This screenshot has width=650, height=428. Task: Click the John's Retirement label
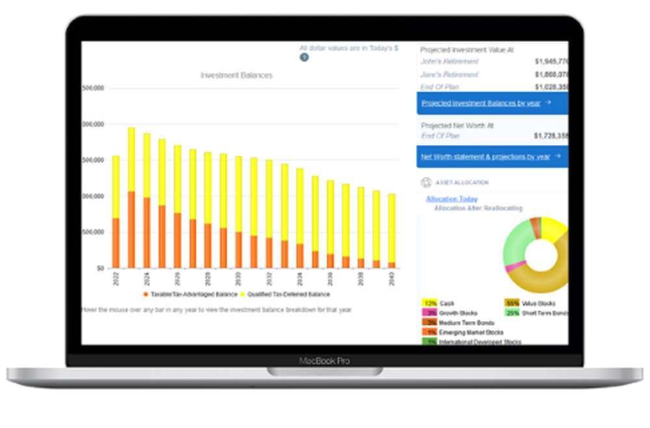(x=449, y=61)
